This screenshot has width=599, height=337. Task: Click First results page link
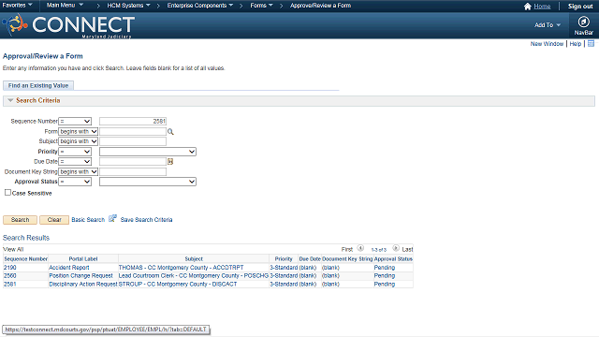pyautogui.click(x=347, y=249)
